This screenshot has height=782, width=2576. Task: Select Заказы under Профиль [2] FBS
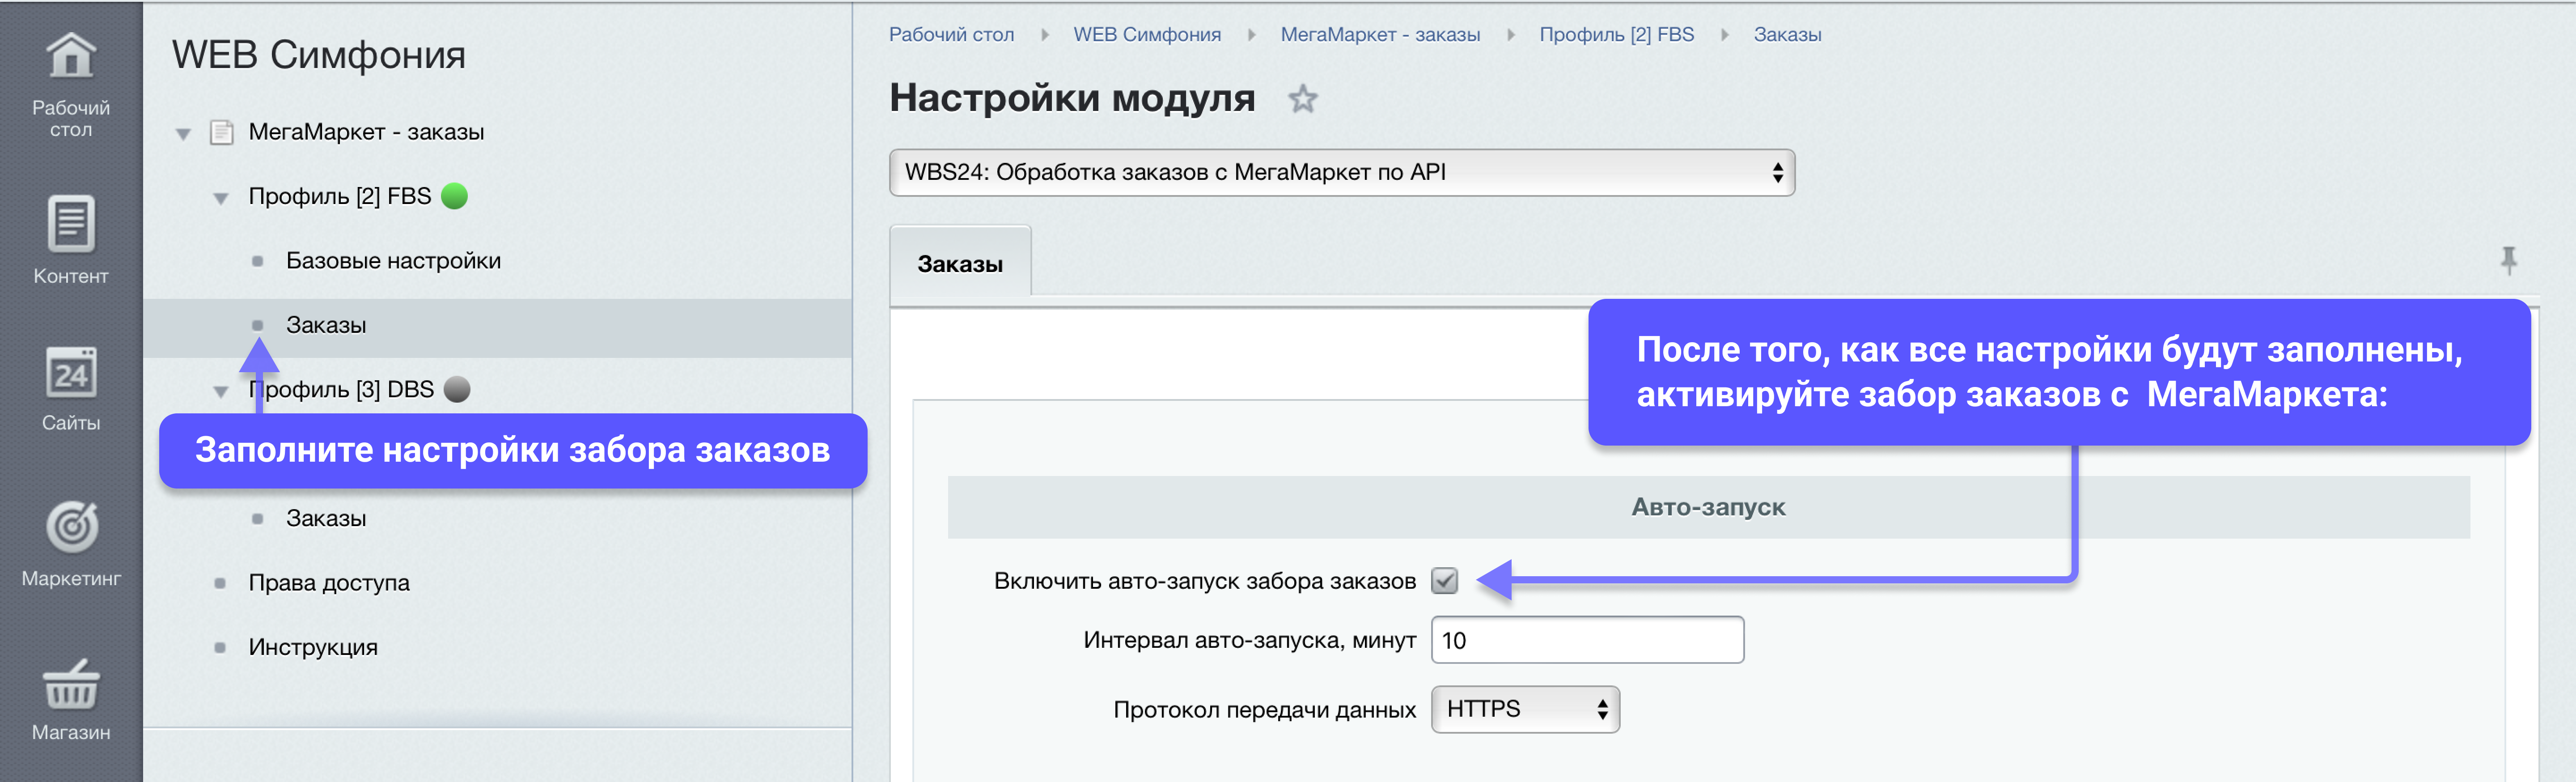click(x=326, y=325)
